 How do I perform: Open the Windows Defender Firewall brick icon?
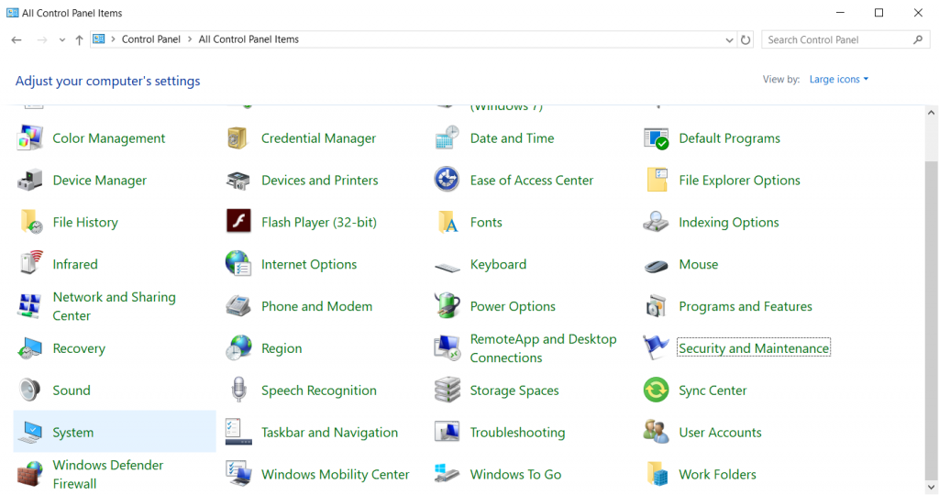(30, 474)
